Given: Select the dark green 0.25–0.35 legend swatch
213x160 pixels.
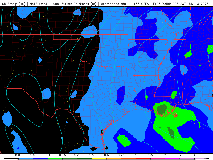Looking at the screenshot, I should (84, 159).
